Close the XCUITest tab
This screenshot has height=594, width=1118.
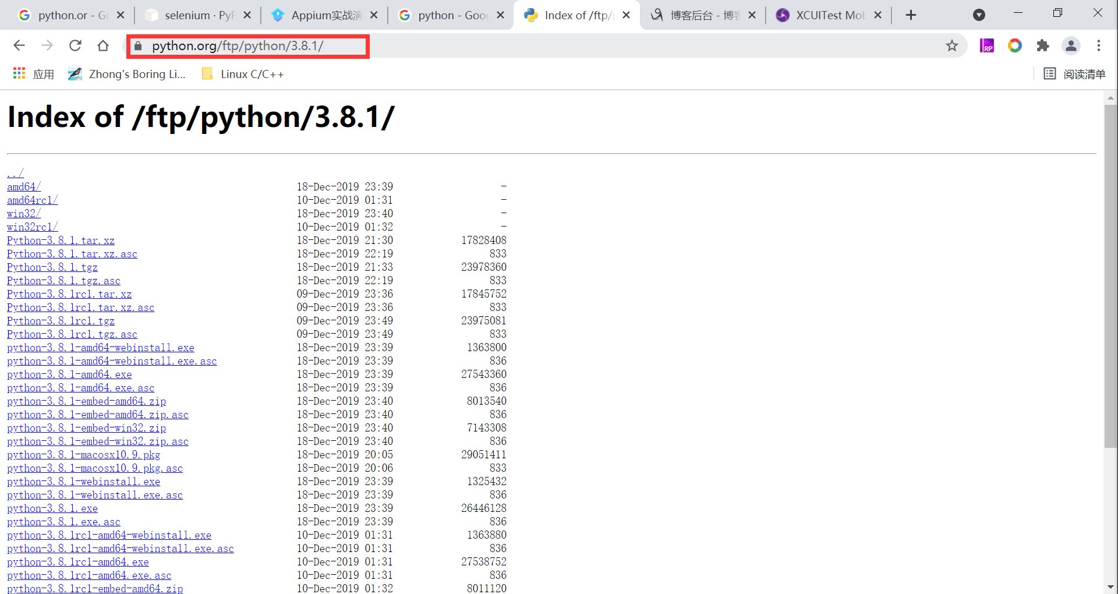(878, 15)
